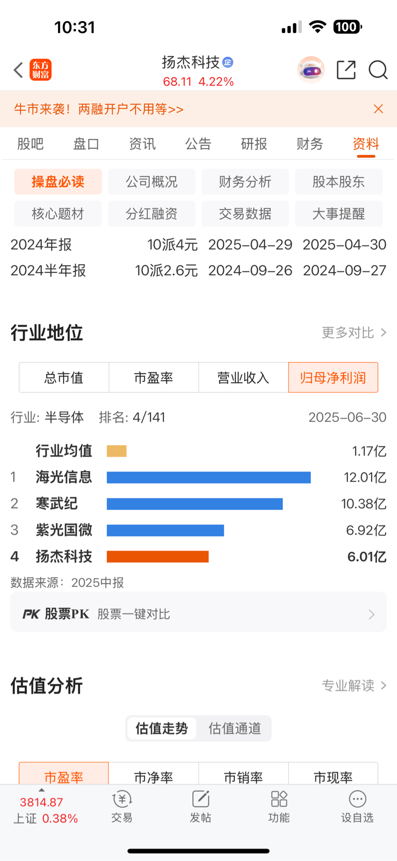The image size is (397, 861).
Task: Tap the robot assistant avatar icon
Action: (x=311, y=70)
